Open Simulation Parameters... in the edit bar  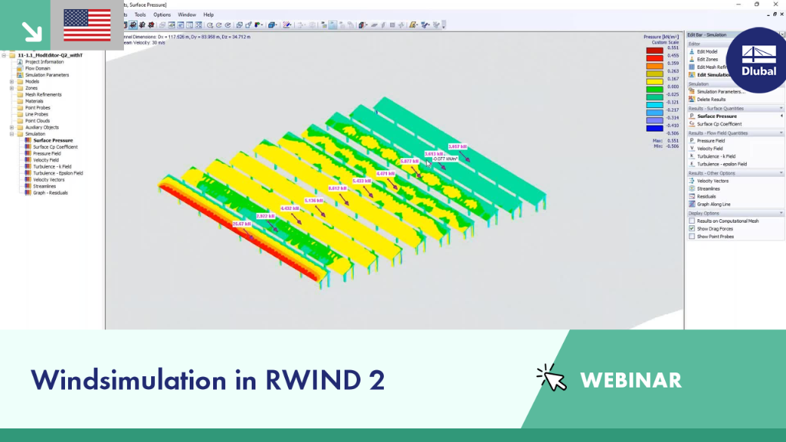[x=721, y=91]
